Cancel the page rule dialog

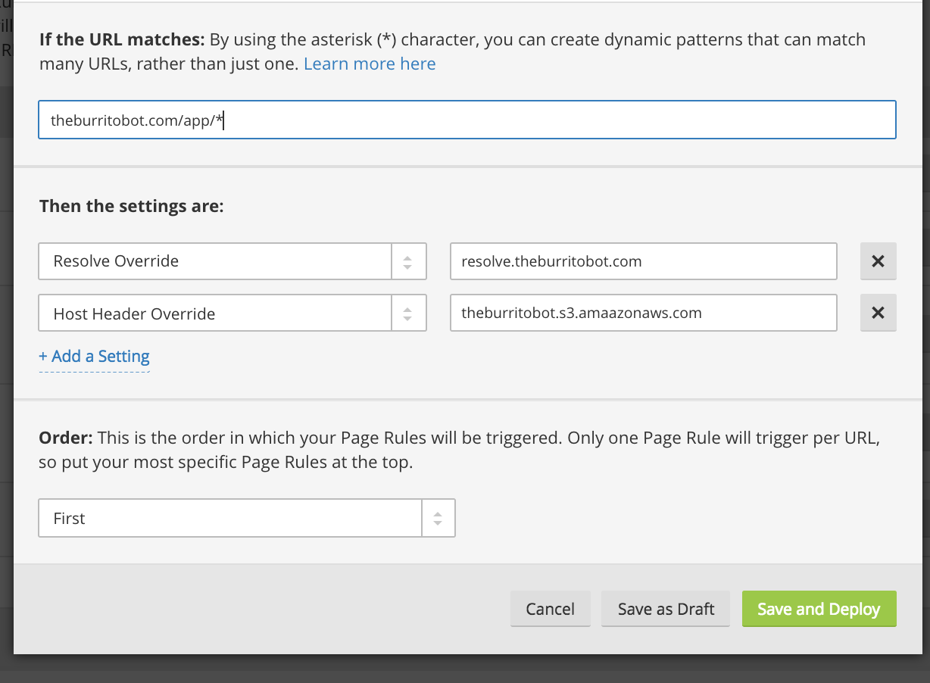[x=550, y=609]
